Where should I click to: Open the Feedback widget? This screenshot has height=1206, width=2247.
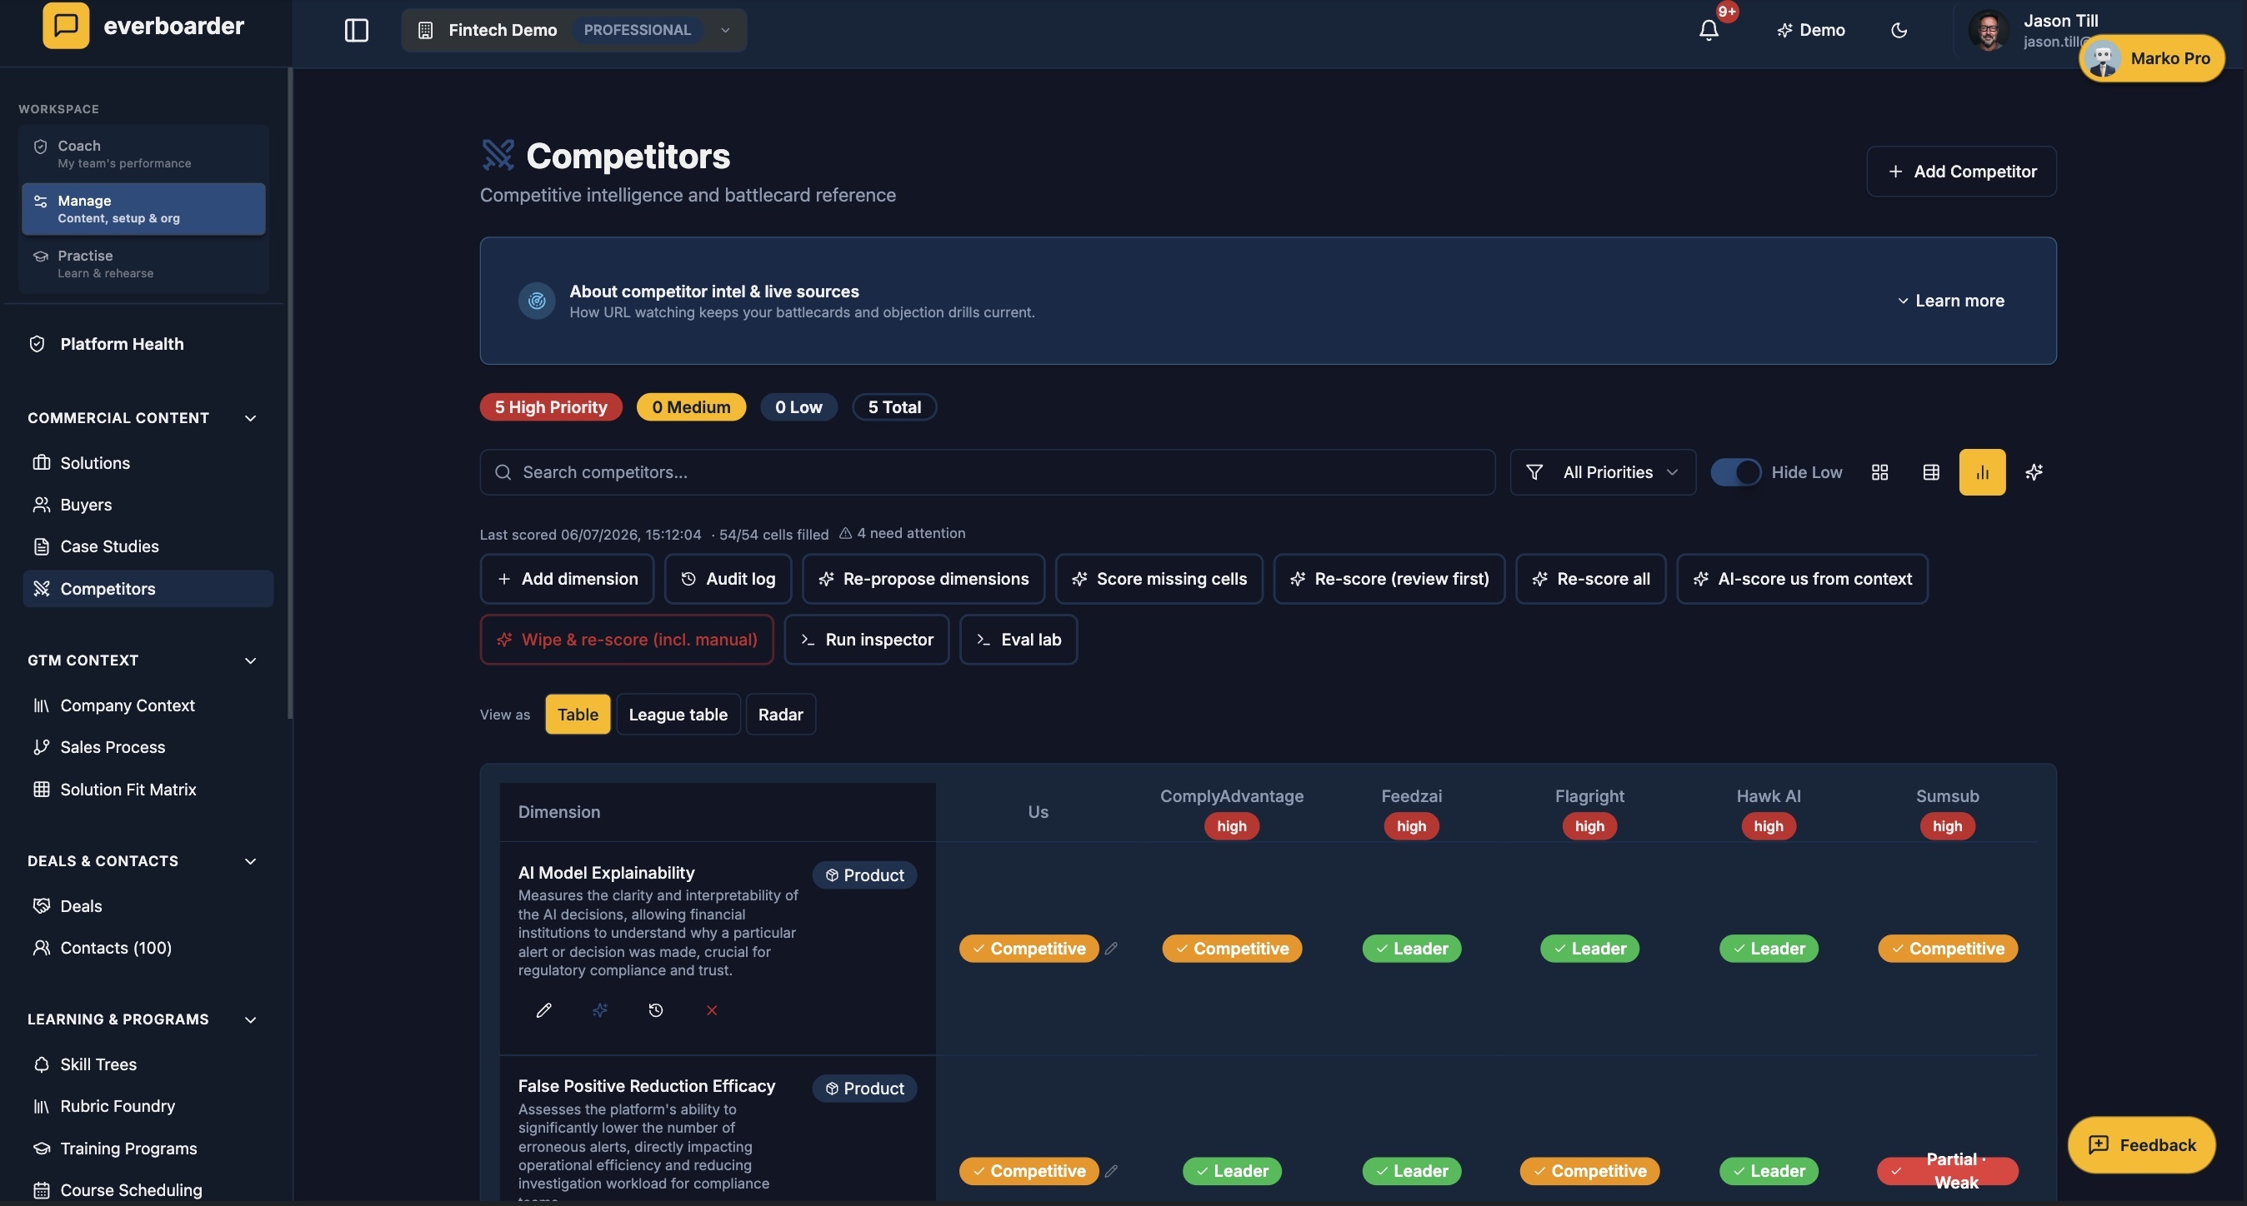coord(2140,1145)
